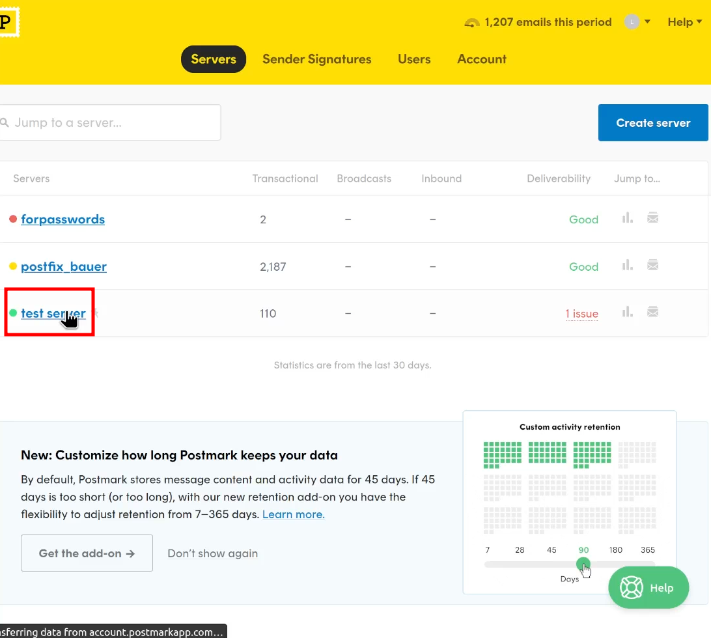Expand the Help menu at top
Screen dimensions: 711x638
(x=685, y=21)
